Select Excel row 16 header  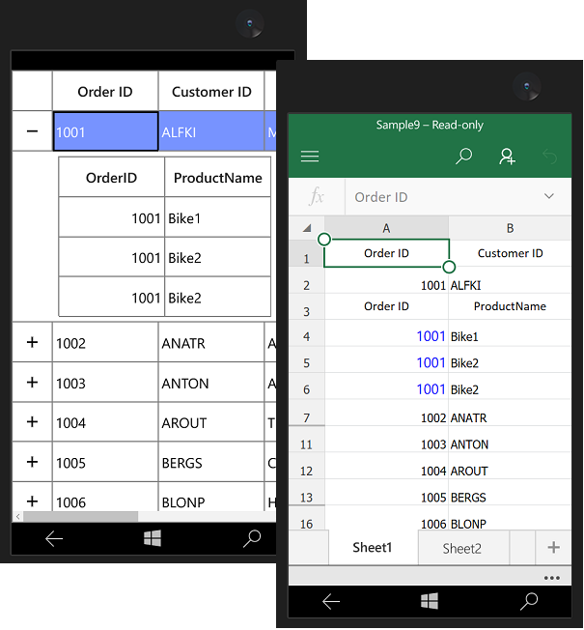point(307,518)
